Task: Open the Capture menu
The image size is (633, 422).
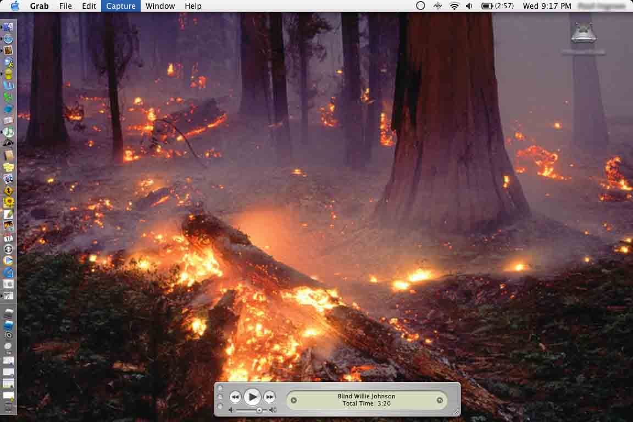Action: (x=120, y=6)
